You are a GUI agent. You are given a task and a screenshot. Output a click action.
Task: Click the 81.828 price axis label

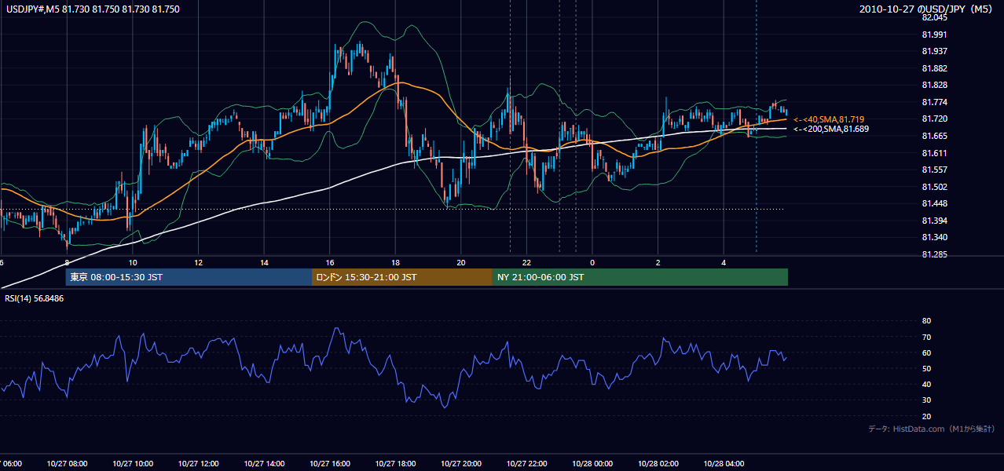point(936,85)
